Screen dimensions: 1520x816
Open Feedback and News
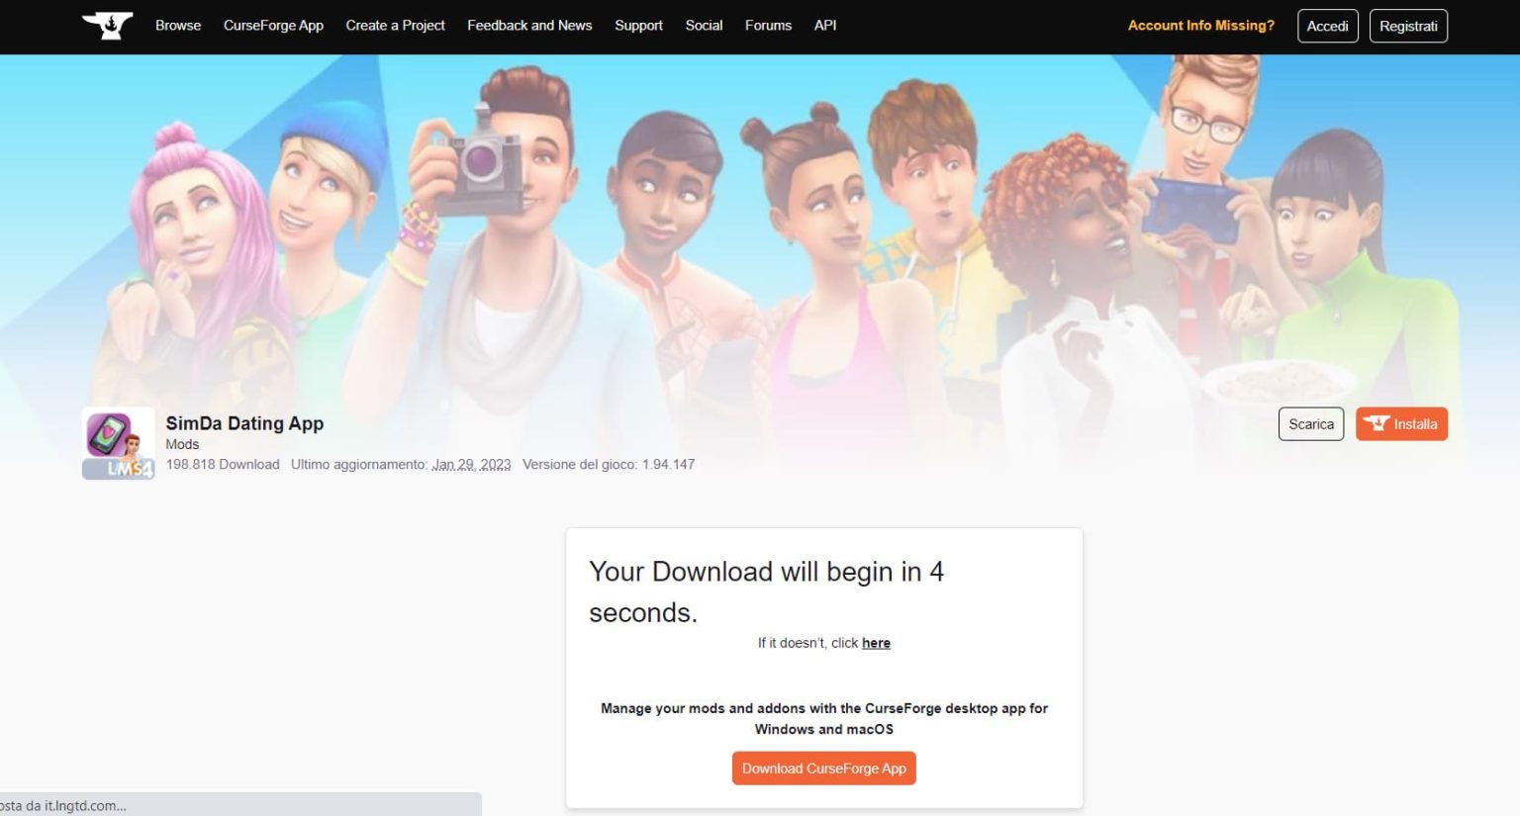tap(529, 26)
